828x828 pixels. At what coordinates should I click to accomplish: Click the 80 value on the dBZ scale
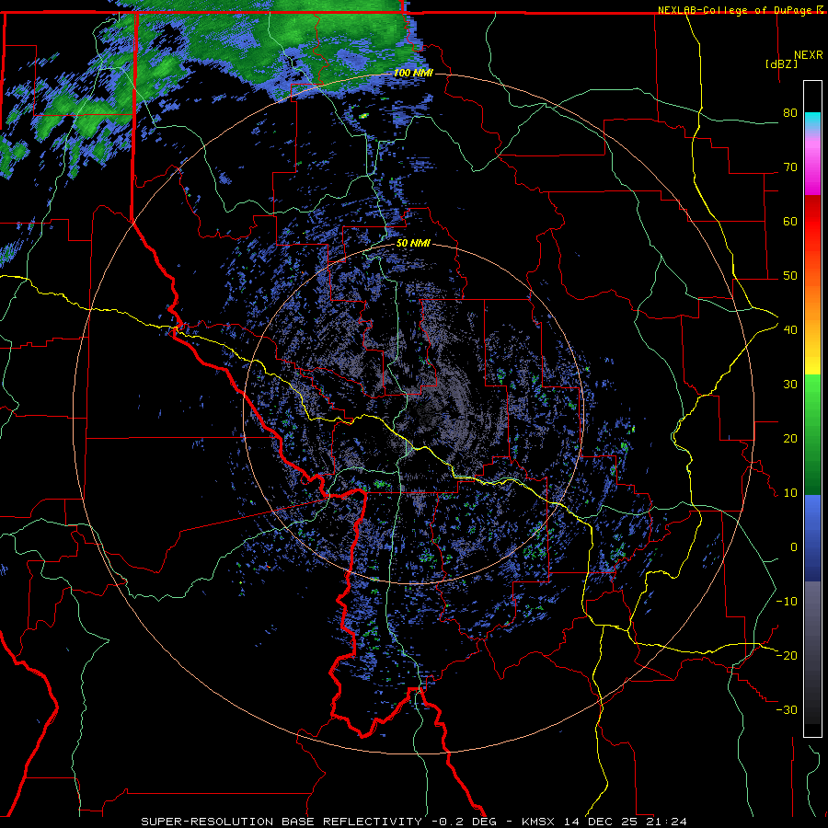pyautogui.click(x=790, y=113)
